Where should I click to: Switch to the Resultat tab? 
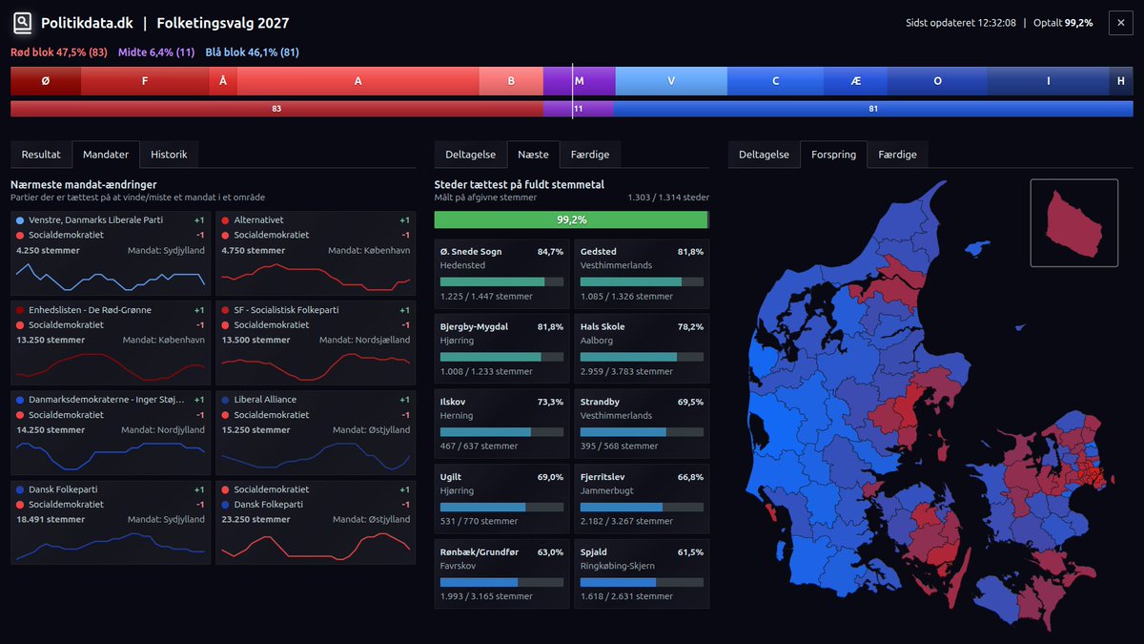41,155
